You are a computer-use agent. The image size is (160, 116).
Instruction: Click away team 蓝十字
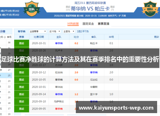(94, 94)
